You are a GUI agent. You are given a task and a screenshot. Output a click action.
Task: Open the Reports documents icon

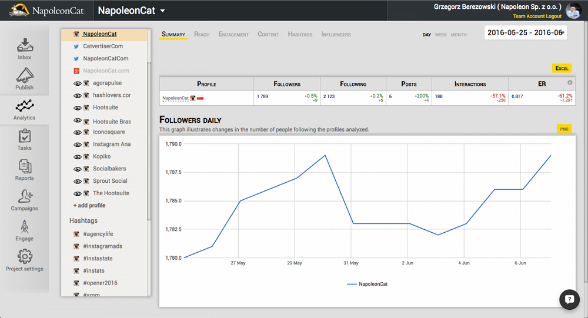click(24, 166)
